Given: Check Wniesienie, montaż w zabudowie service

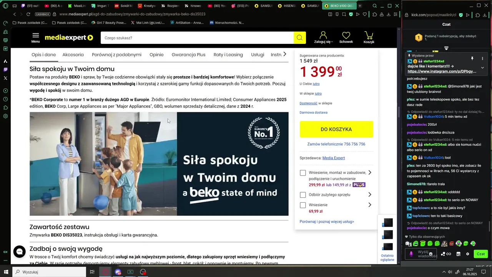Looking at the screenshot, I should [303, 173].
